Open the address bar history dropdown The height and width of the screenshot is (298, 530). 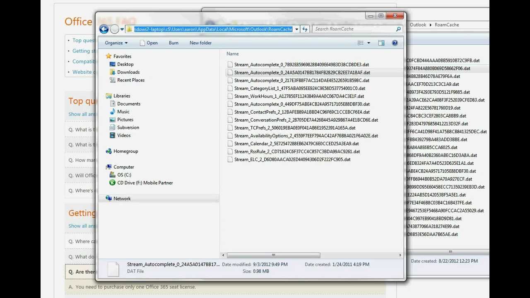(296, 29)
